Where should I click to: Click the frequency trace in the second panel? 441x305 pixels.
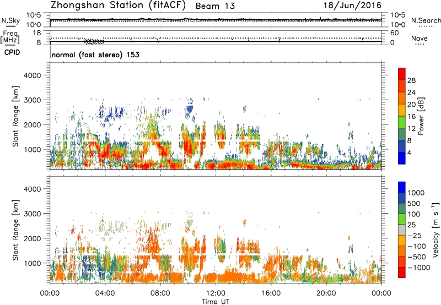pyautogui.click(x=216, y=41)
